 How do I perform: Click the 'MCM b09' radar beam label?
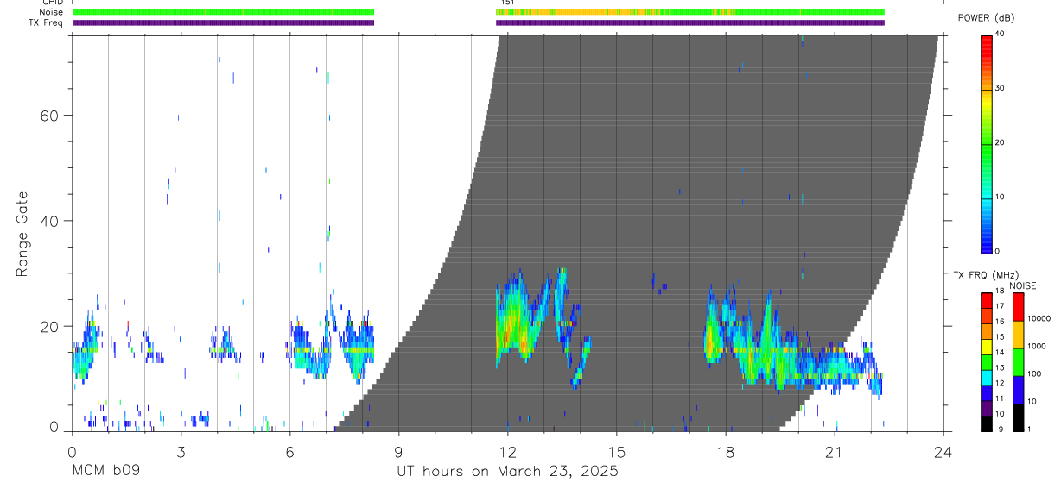[105, 471]
